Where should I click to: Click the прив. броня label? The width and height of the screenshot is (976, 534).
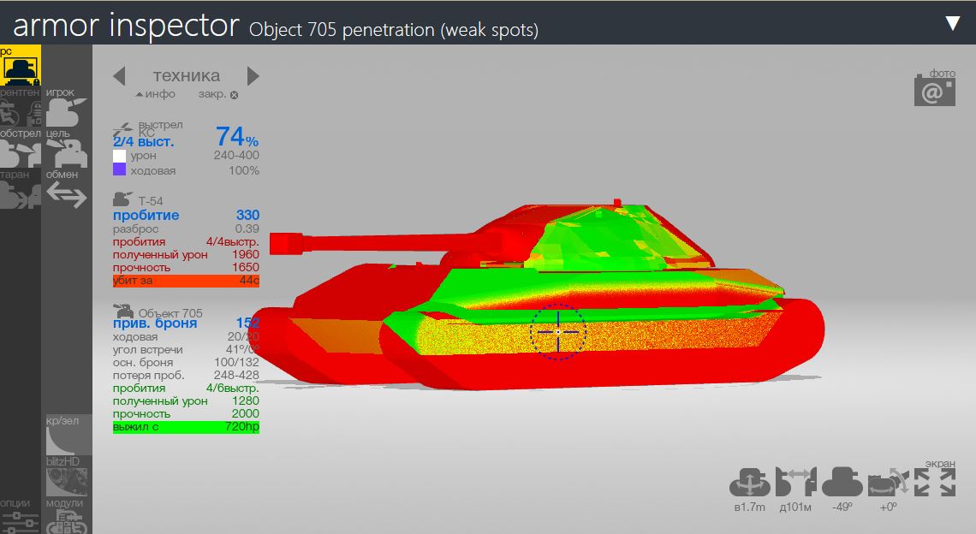click(155, 323)
